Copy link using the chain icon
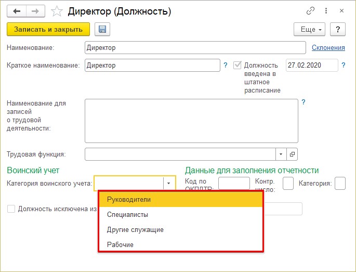 pos(310,11)
